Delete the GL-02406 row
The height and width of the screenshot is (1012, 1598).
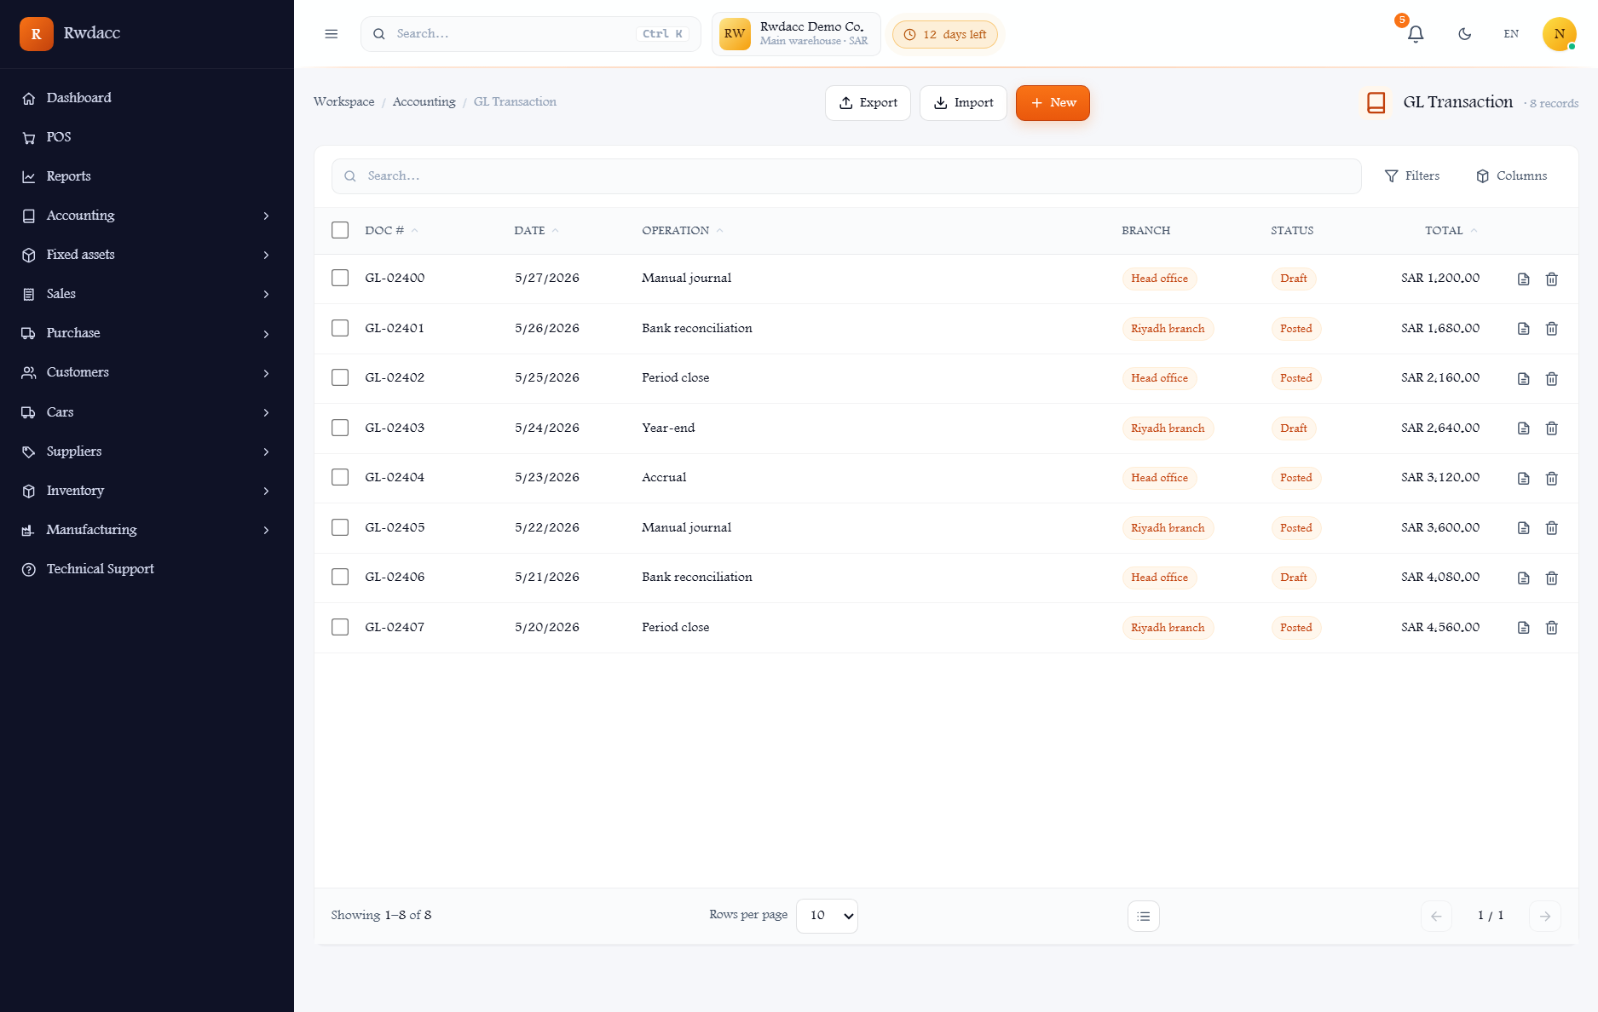[x=1552, y=578]
